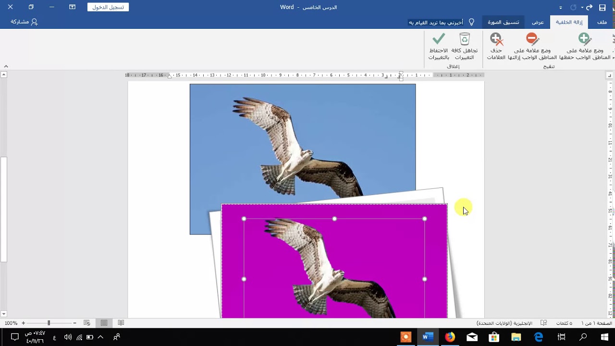Click the taskbar search magnifier
The height and width of the screenshot is (346, 615).
[583, 337]
